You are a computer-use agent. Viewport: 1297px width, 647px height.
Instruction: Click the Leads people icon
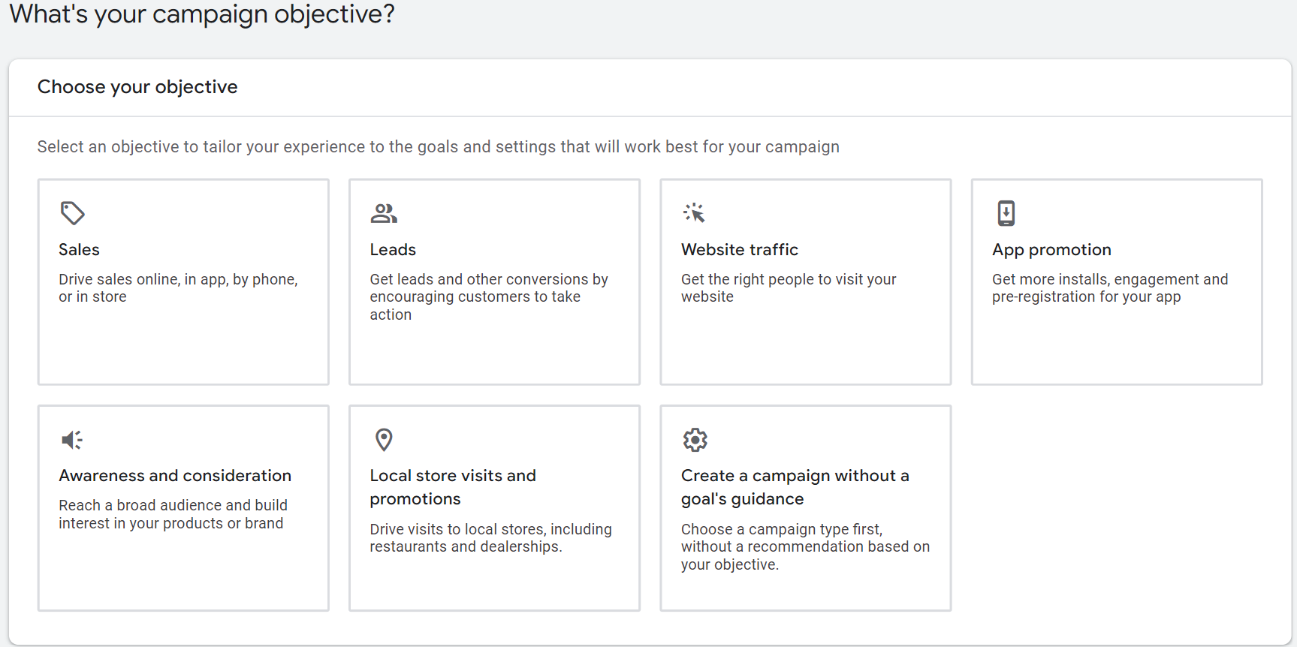pos(384,214)
